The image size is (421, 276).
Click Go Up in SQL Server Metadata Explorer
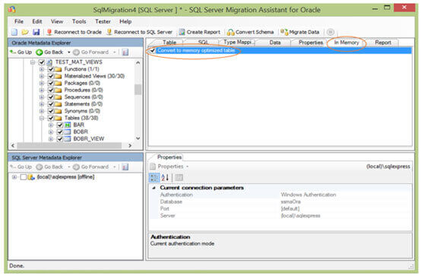[21, 167]
